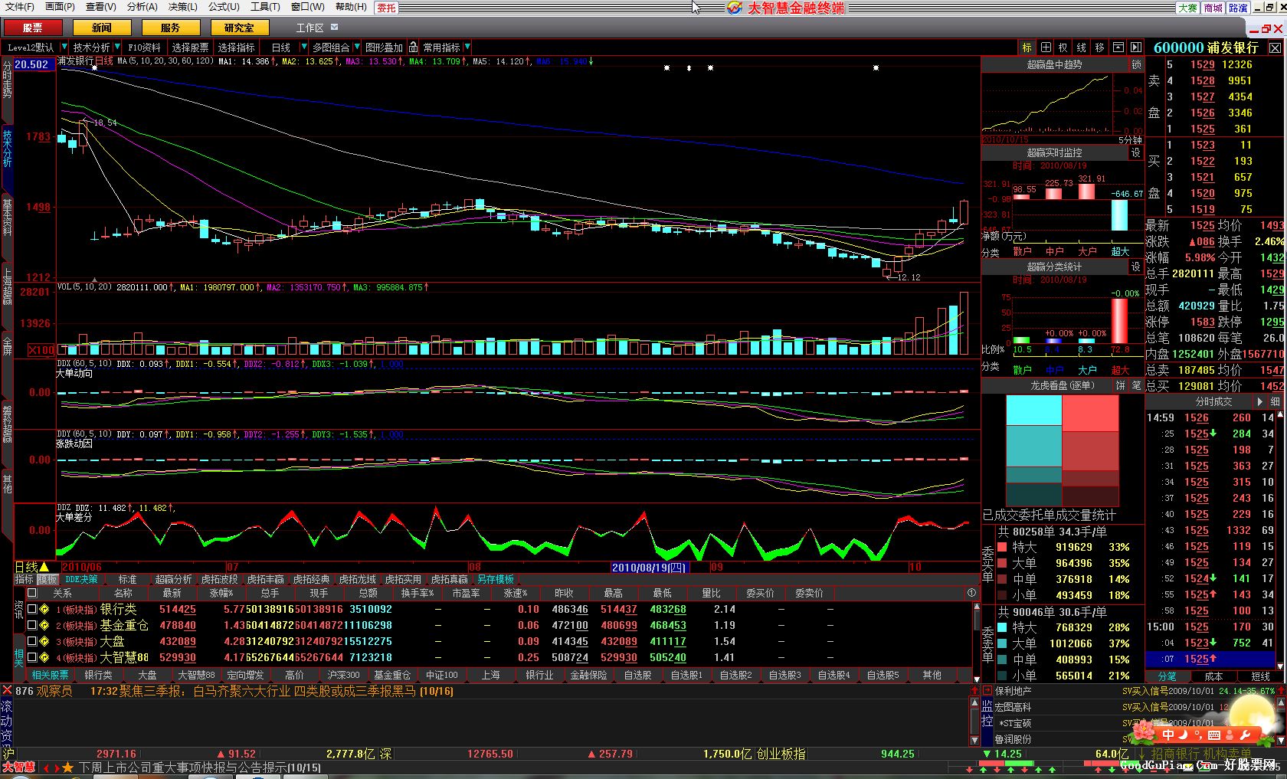
Task: Click the padlock icon beside 图形叠加
Action: [413, 47]
